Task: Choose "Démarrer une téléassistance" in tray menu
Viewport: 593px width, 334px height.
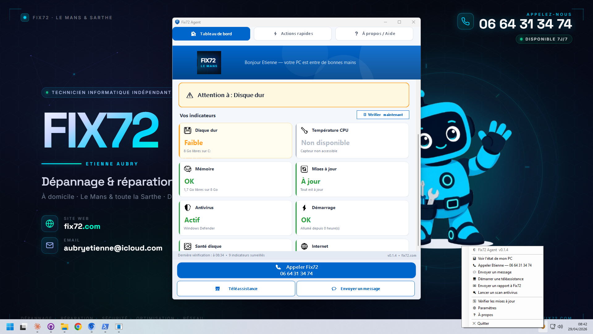Action: (x=503, y=279)
